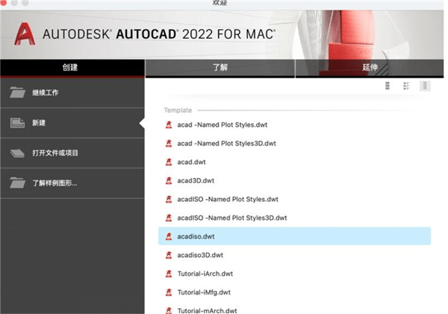Screen dimensions: 448x314
Task: Click the Template section header
Action: tap(178, 110)
